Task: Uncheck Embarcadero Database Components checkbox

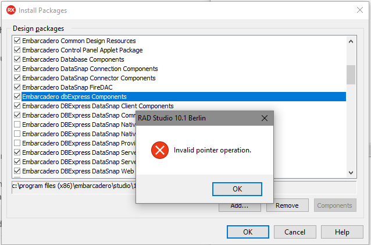Action: coord(17,59)
